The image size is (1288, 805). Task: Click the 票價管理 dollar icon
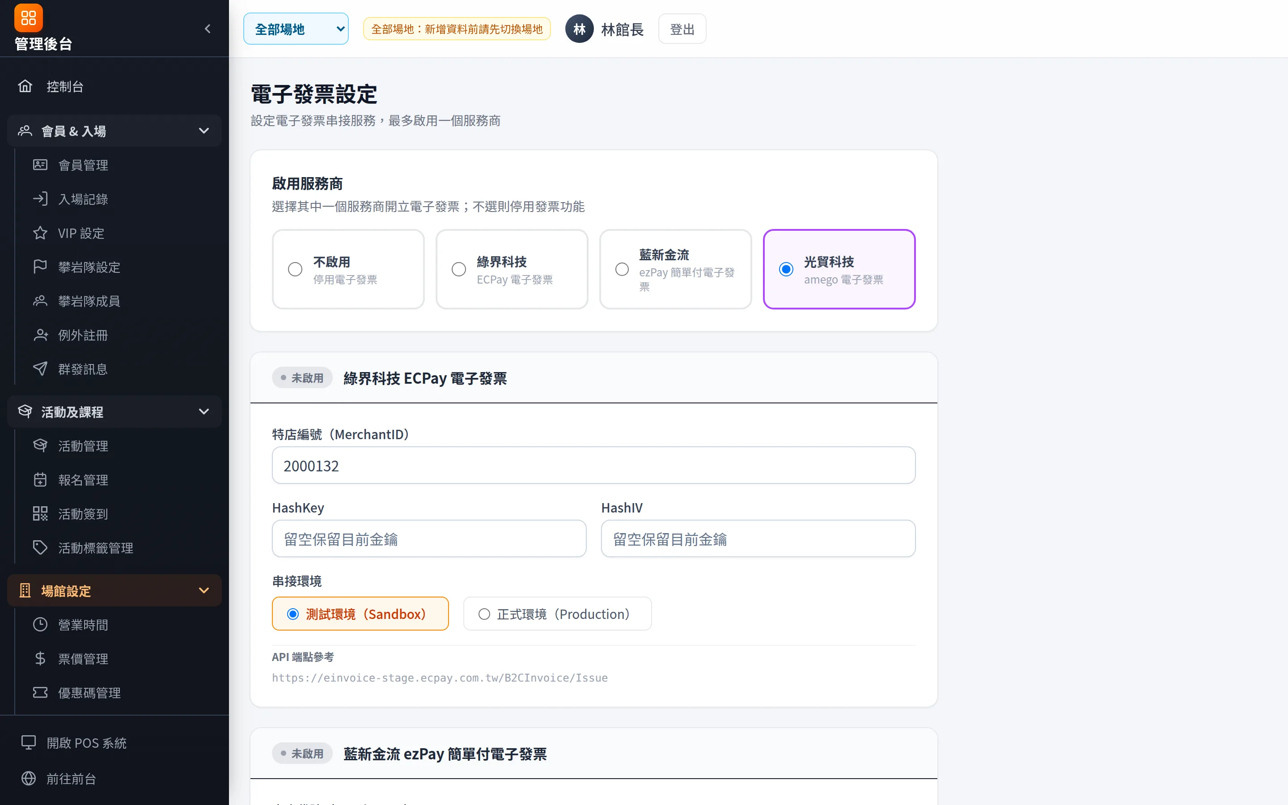click(x=40, y=659)
